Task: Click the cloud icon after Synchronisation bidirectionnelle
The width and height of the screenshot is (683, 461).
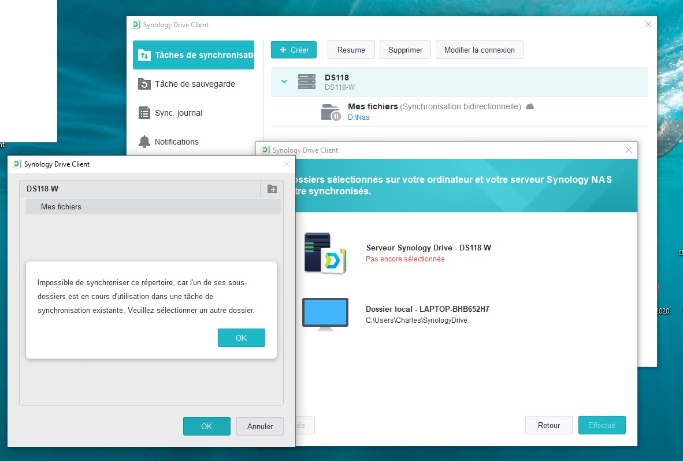Action: 530,106
